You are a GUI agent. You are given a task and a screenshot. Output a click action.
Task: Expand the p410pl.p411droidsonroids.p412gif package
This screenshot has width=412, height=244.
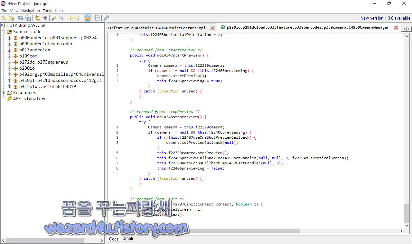(x=10, y=80)
